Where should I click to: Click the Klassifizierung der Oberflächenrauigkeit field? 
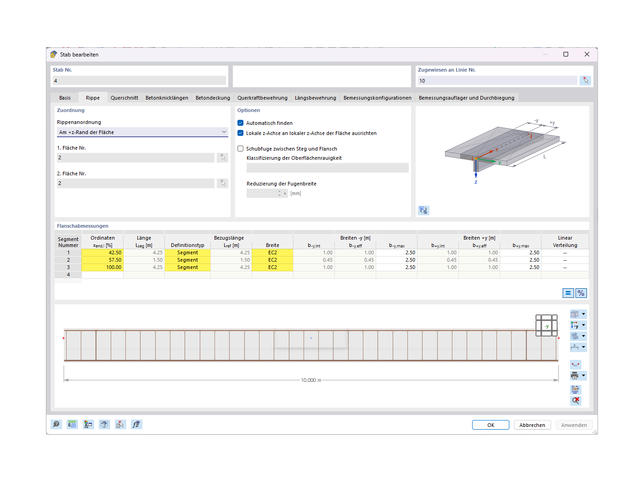click(327, 168)
